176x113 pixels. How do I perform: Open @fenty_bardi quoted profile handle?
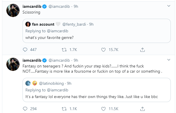pyautogui.click(x=74, y=24)
